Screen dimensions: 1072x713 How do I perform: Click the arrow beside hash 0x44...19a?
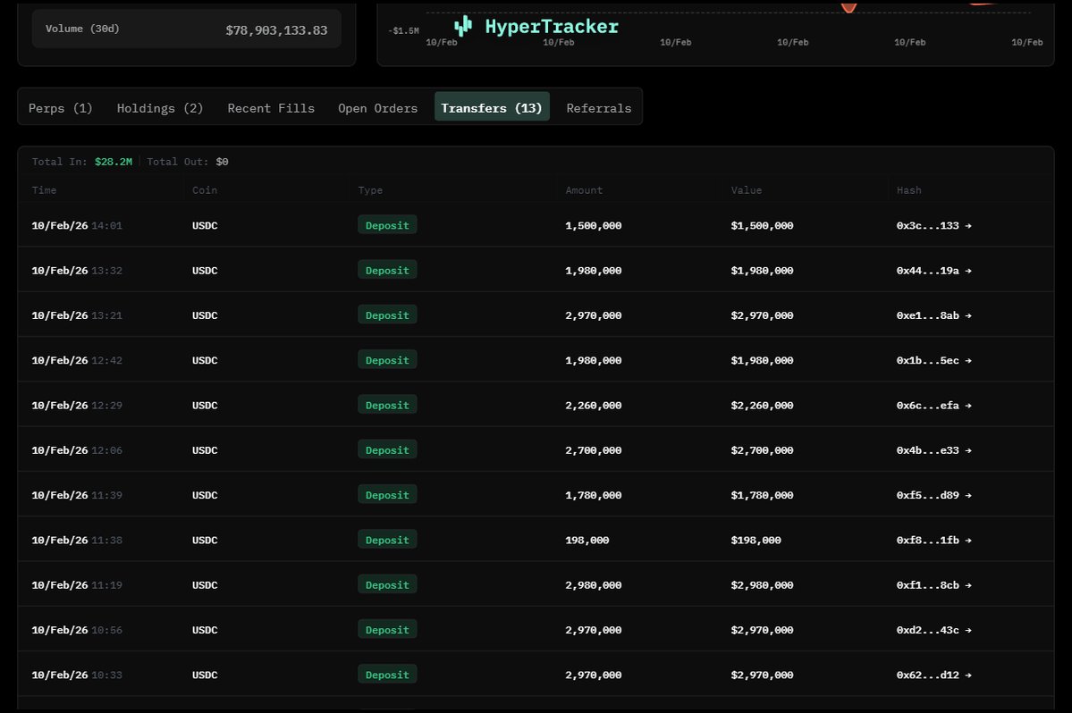coord(968,271)
